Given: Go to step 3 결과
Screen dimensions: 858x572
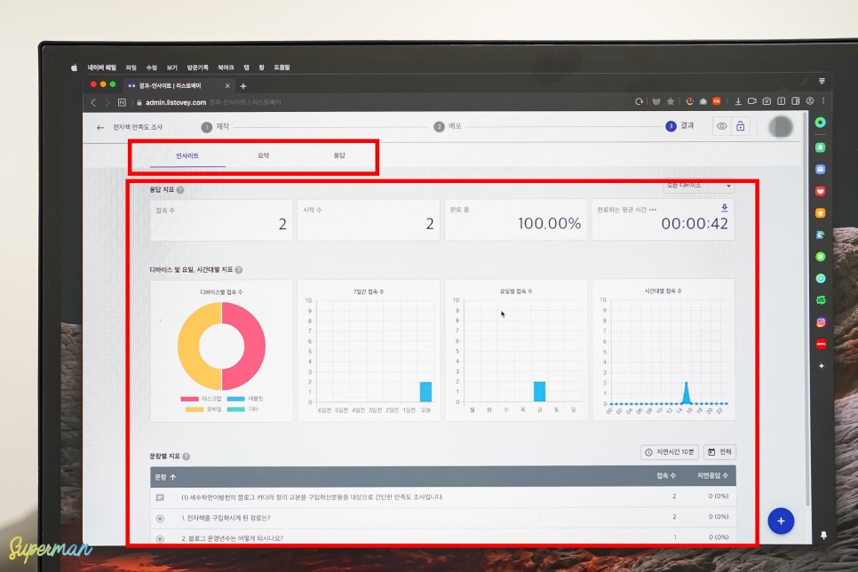Looking at the screenshot, I should click(x=679, y=126).
